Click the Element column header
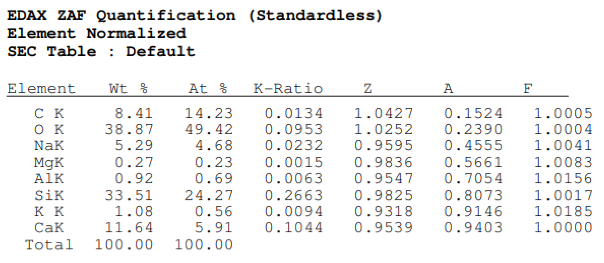Image resolution: width=604 pixels, height=263 pixels. coord(41,88)
